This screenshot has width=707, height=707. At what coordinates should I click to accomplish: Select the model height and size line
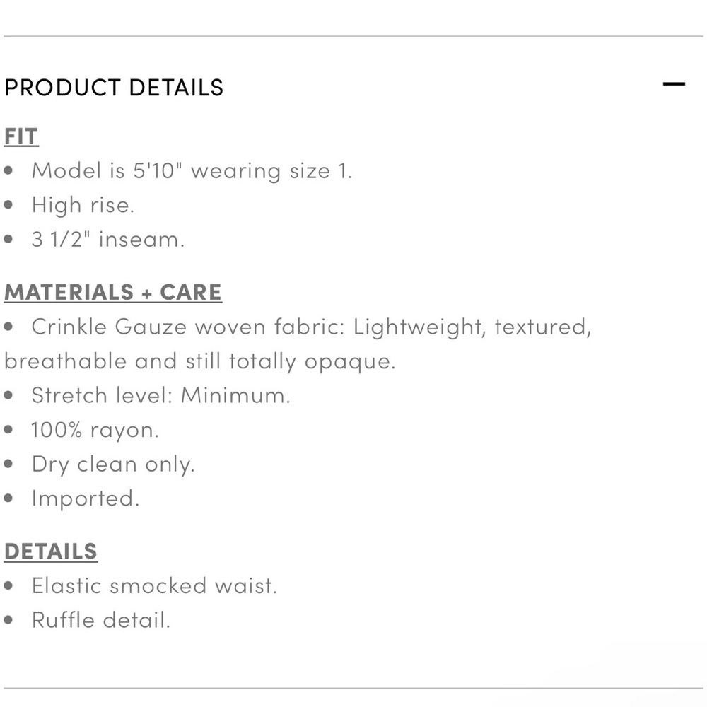coord(192,171)
